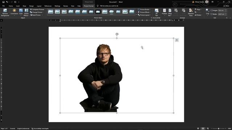The width and height of the screenshot is (232, 130).
Task: Switch to the Help tab
Action: (79, 6)
